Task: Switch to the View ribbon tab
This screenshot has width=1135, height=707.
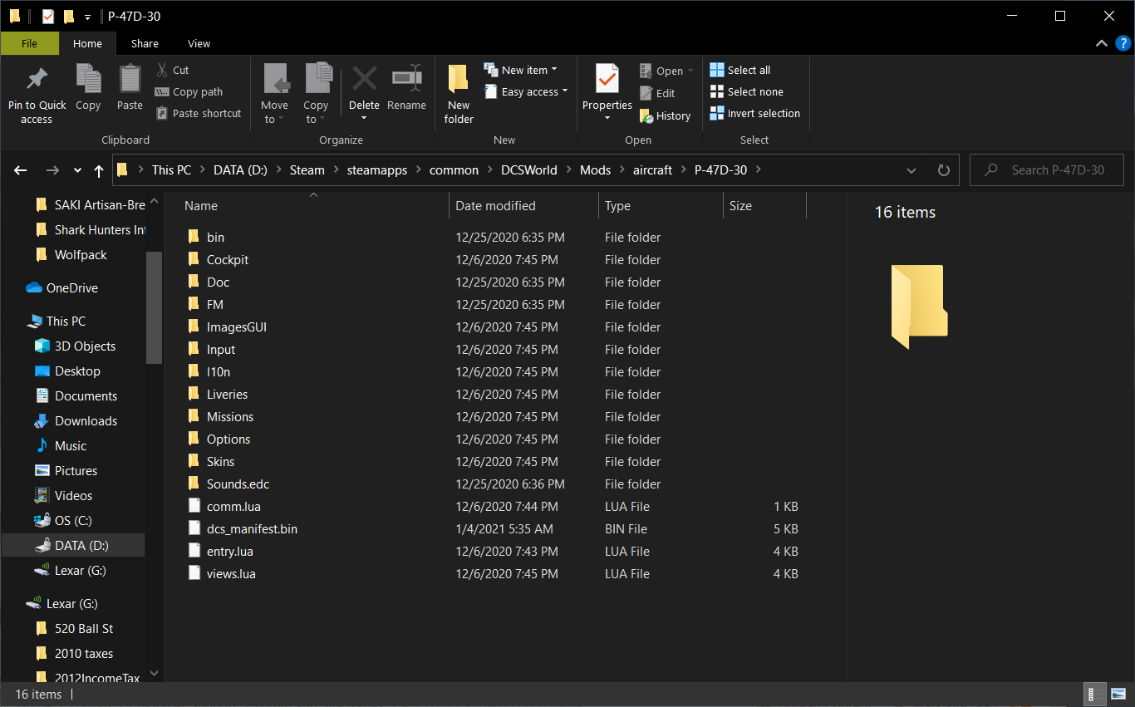Action: click(199, 43)
